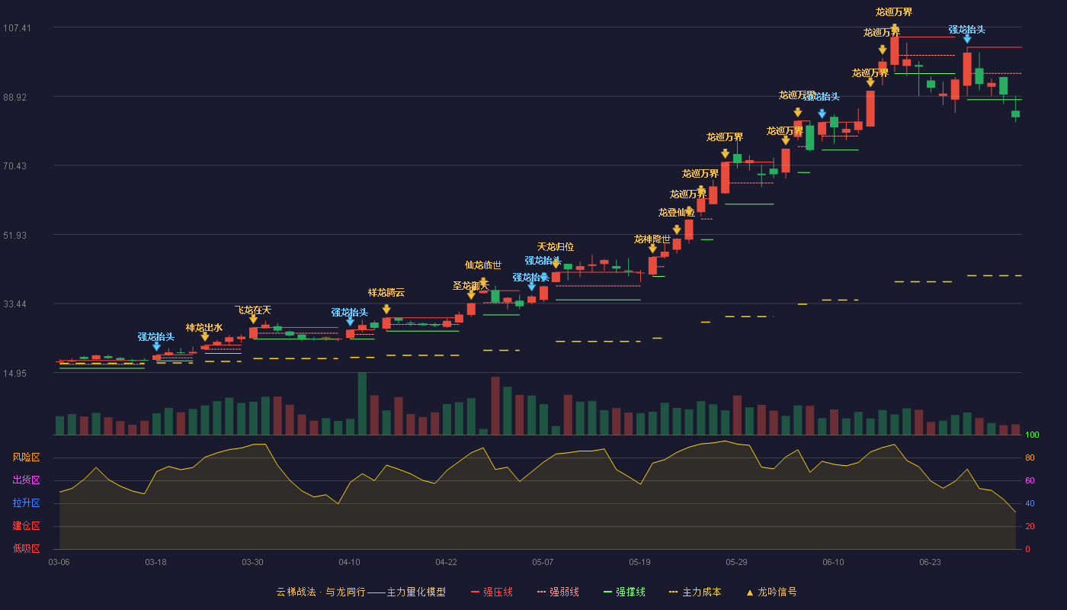Click the yellow arrow under 飞龙在天 label
The width and height of the screenshot is (1067, 610).
coord(253,319)
